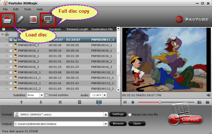Click the DVD disc icon in tree root
212x134 pixels.
click(x=7, y=34)
